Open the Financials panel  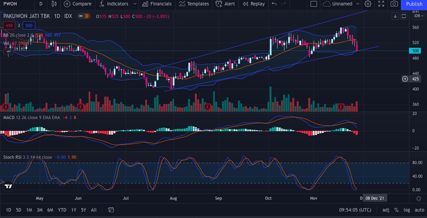coord(157,4)
